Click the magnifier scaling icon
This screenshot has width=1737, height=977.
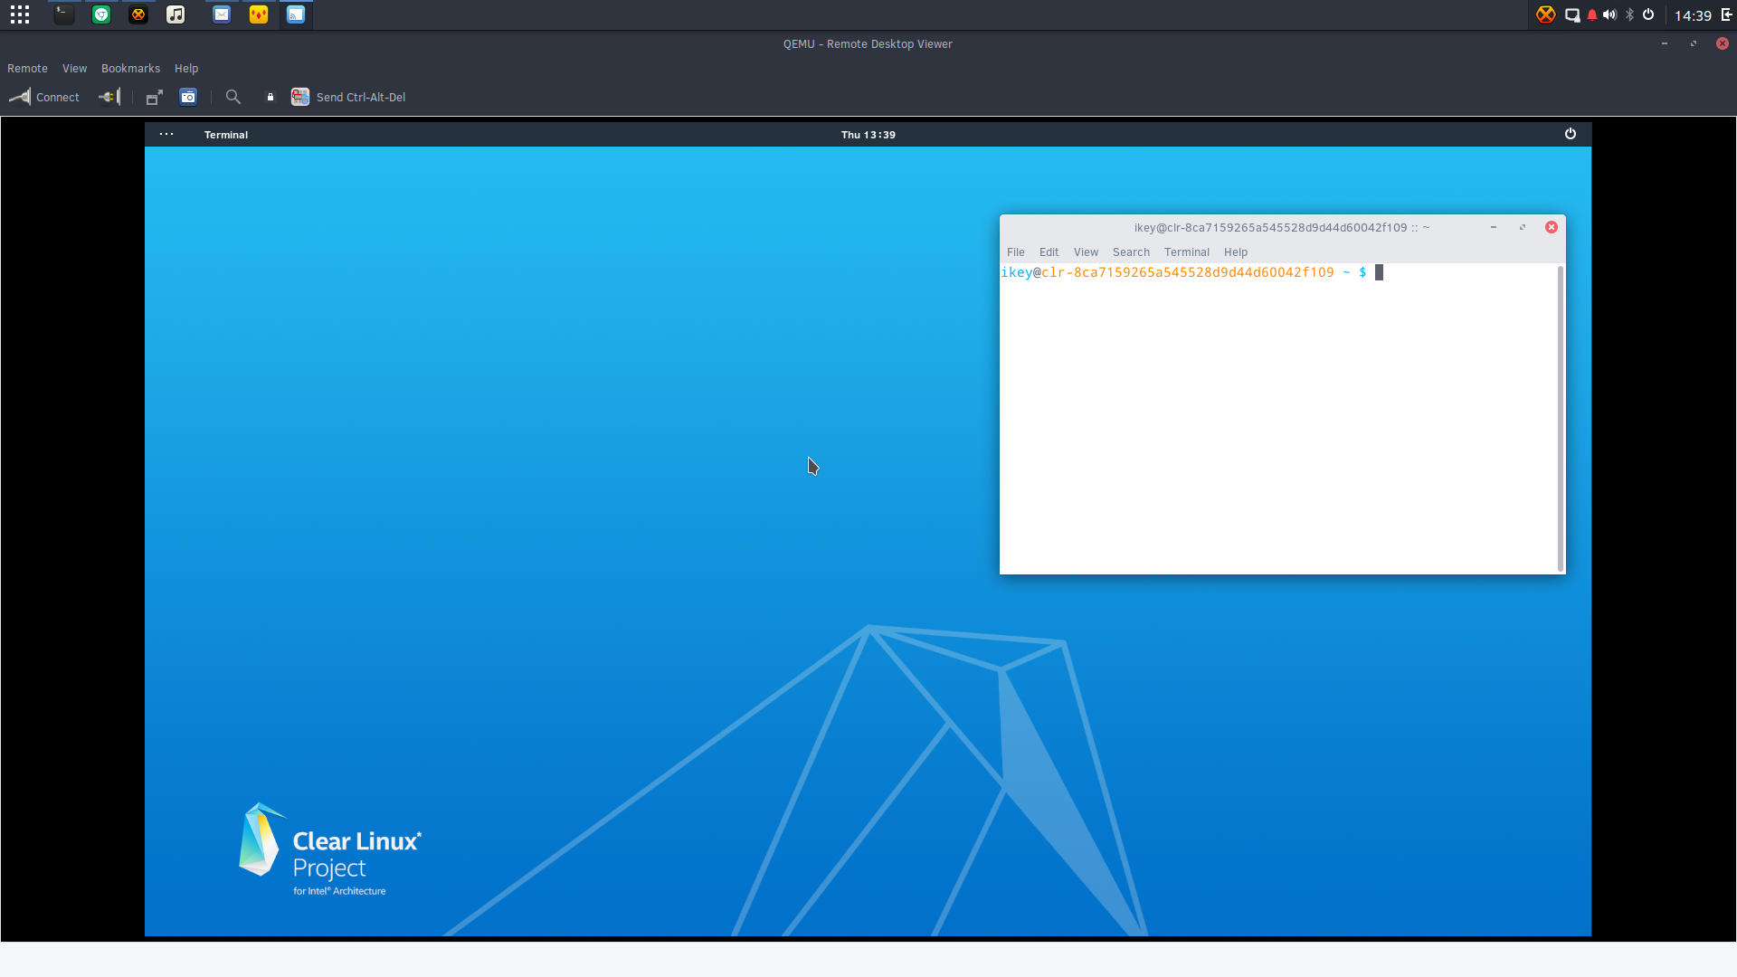[233, 97]
